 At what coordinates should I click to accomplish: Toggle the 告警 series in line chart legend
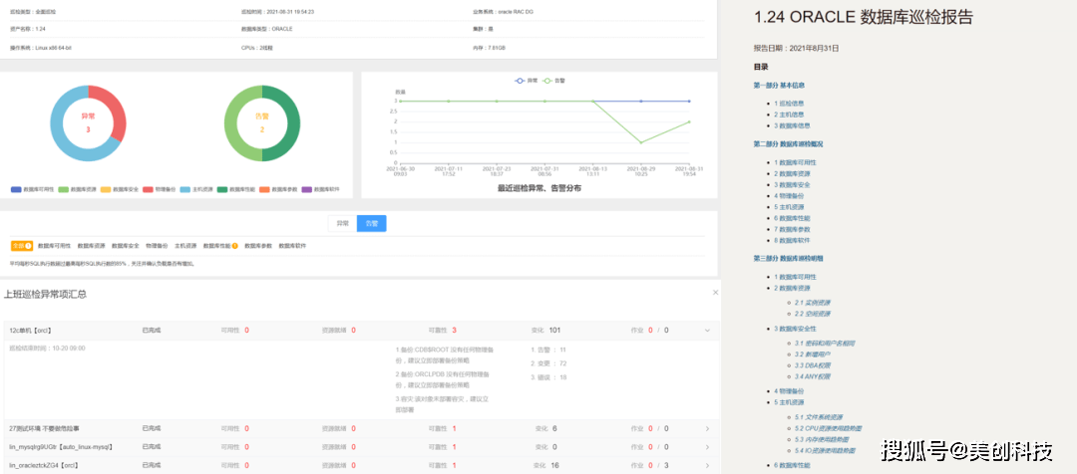pyautogui.click(x=553, y=81)
